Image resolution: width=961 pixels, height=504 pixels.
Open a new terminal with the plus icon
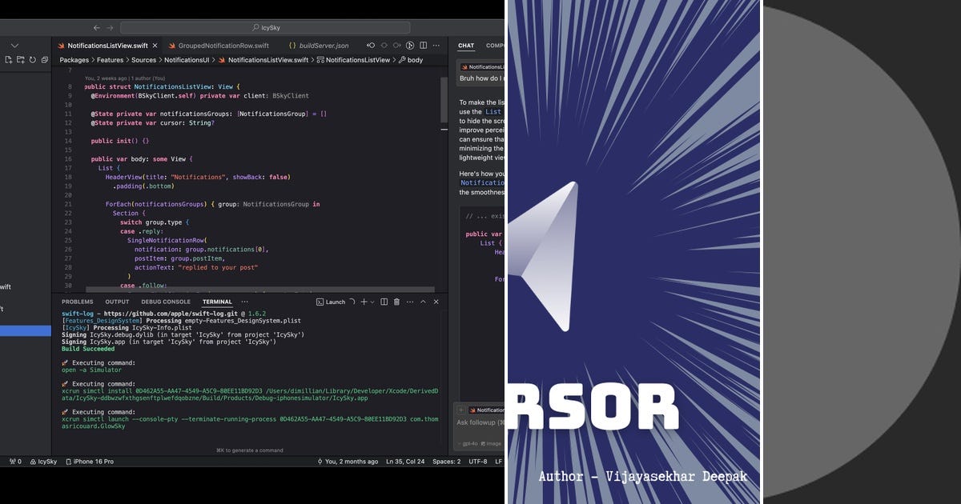(364, 302)
